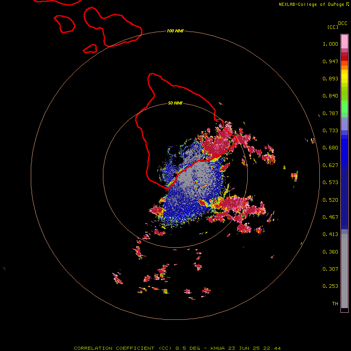This screenshot has height=351, width=351.
Task: Click the 0.253 scale value
Action: 330,286
